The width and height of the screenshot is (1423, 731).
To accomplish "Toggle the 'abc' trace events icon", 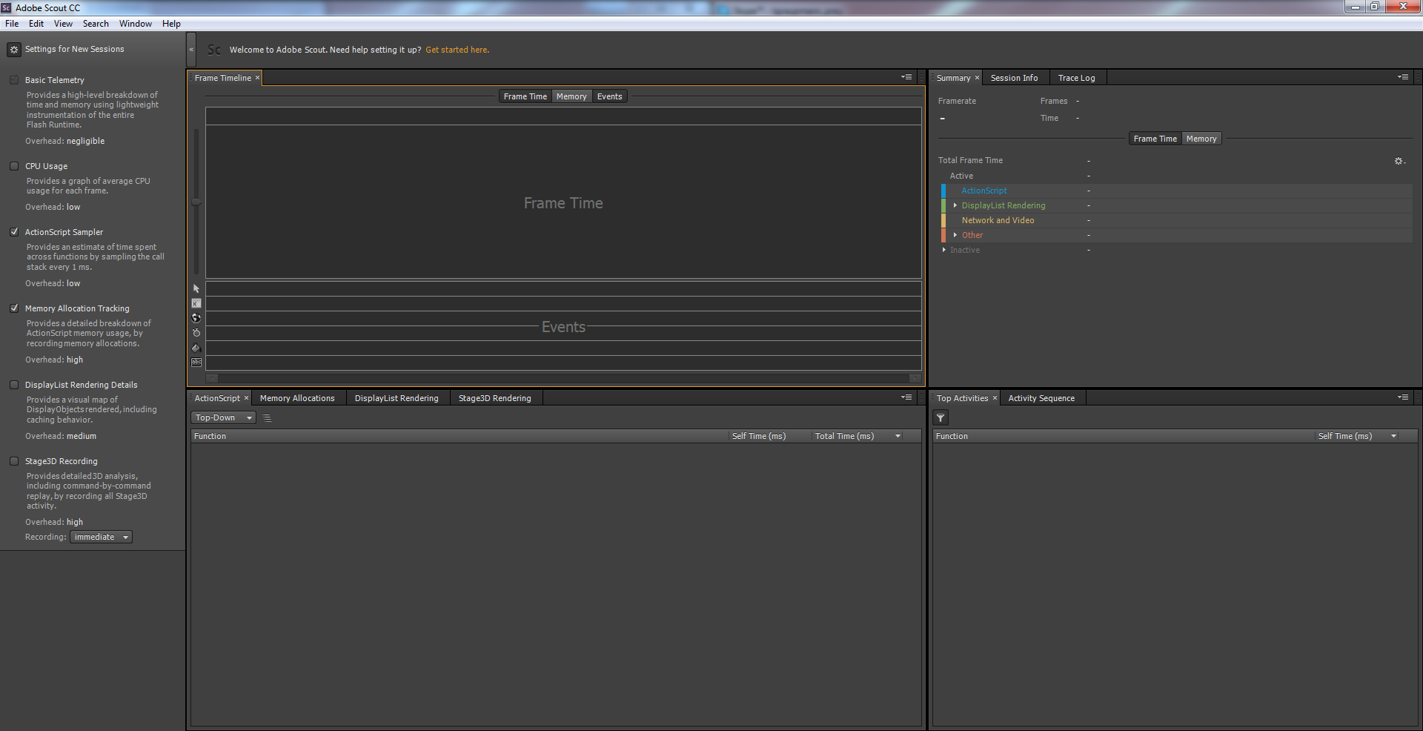I will (x=196, y=363).
